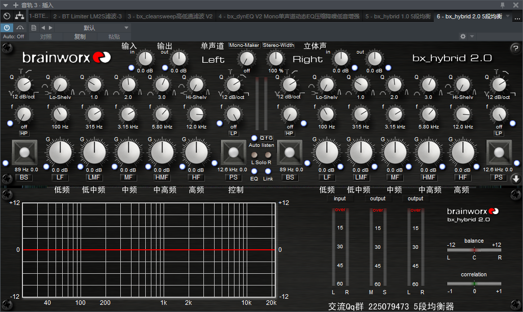Click Right Hi-Shelv Q knob

point(463,85)
